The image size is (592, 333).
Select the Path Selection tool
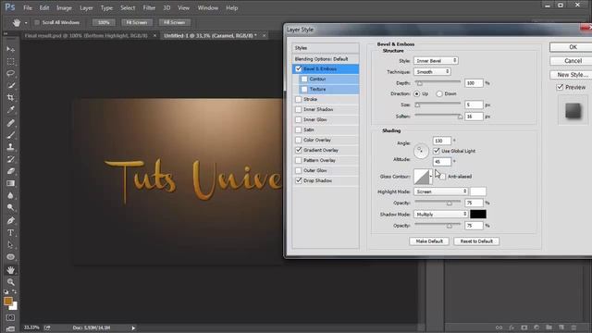10,244
